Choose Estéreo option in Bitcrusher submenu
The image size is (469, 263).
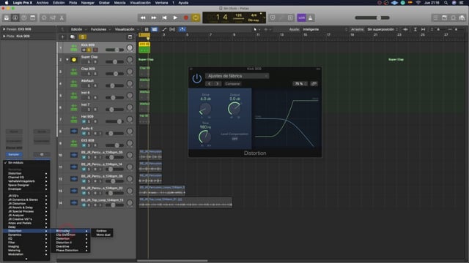[x=101, y=231]
